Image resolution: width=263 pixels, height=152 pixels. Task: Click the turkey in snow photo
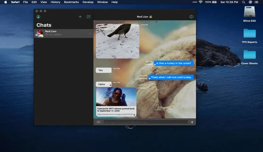click(x=117, y=41)
